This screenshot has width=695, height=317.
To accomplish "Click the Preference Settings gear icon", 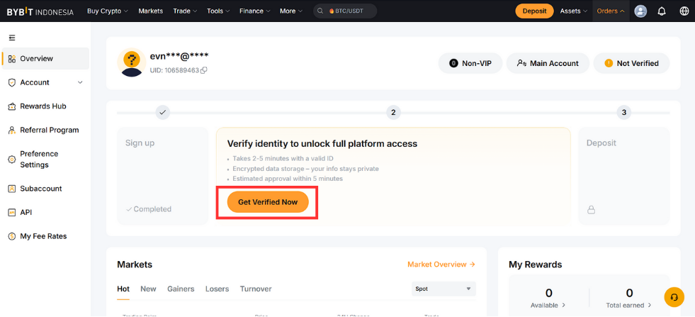I will coord(12,160).
